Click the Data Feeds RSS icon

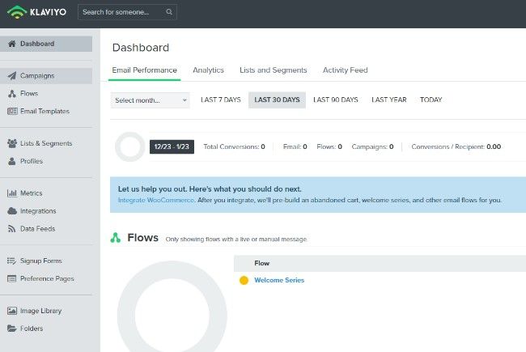12,229
